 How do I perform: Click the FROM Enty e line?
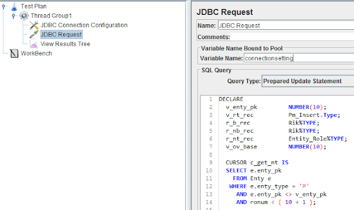point(252,178)
